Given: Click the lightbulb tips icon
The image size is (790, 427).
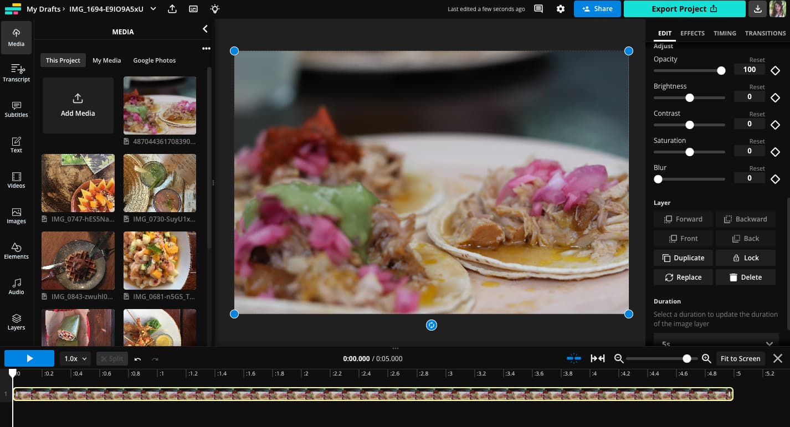Looking at the screenshot, I should pyautogui.click(x=215, y=9).
